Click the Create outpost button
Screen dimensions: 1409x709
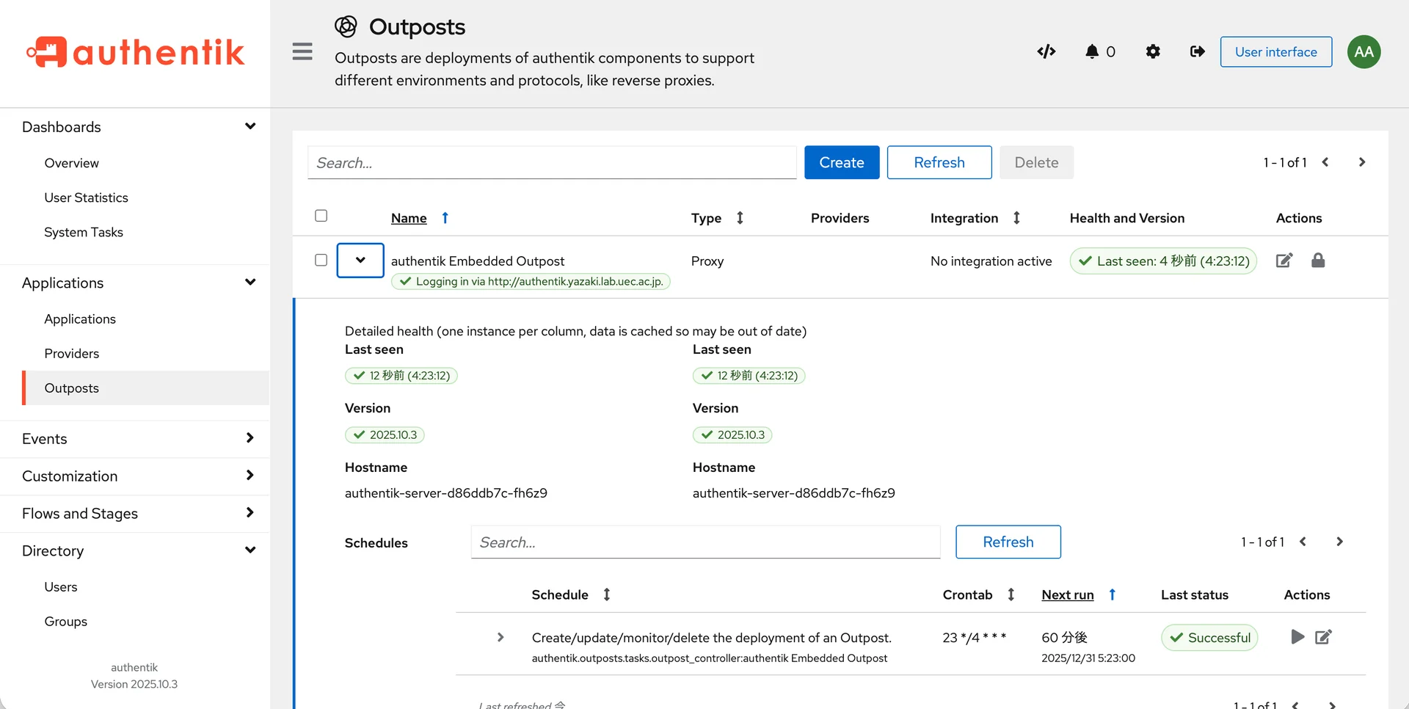pos(841,162)
